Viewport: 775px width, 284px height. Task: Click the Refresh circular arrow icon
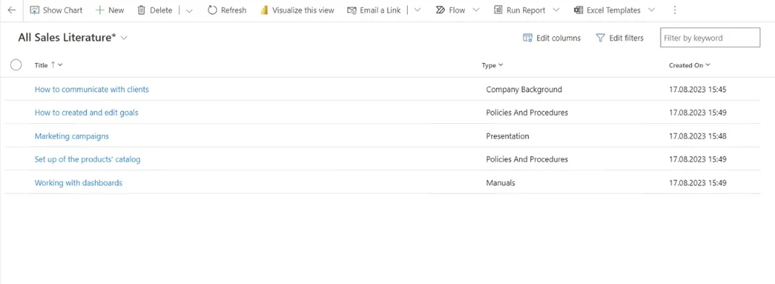coord(212,10)
